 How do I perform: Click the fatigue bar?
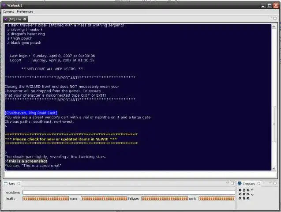click(x=165, y=198)
